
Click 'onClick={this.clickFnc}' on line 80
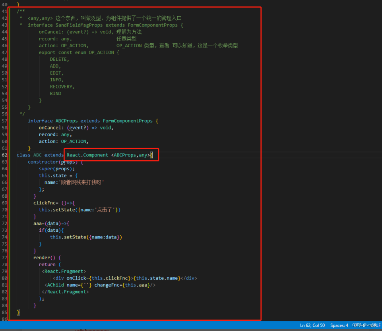click(99, 278)
